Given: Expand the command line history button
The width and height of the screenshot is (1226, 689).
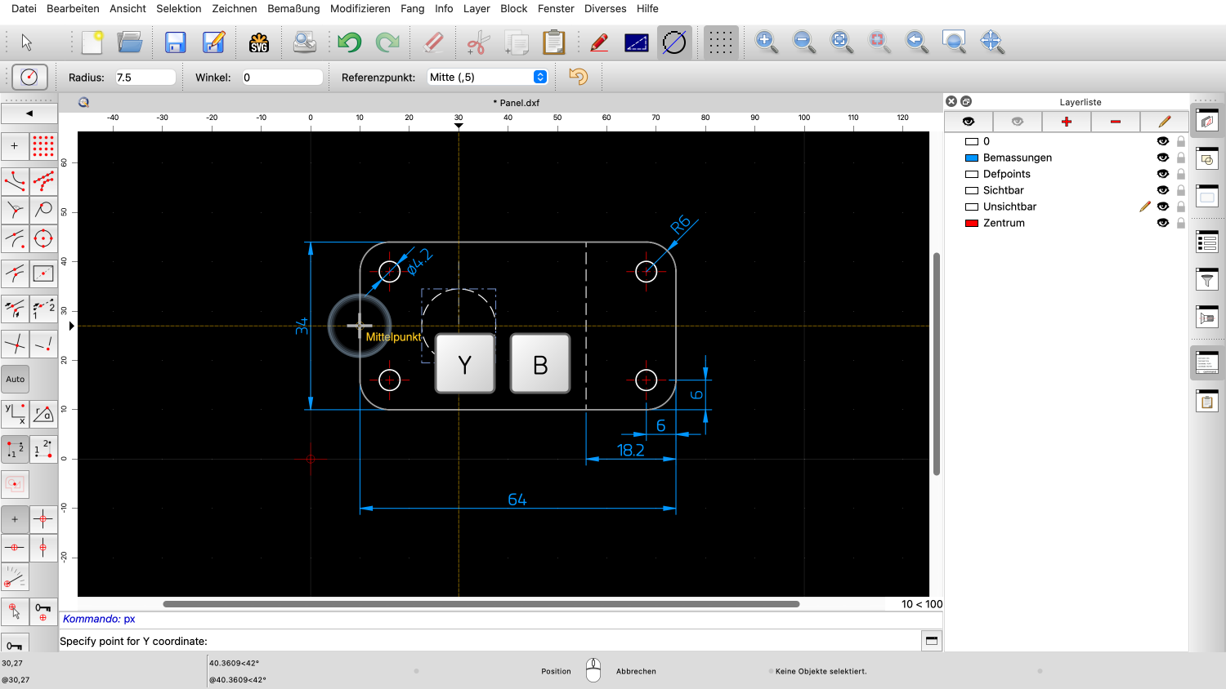Looking at the screenshot, I should pyautogui.click(x=931, y=641).
